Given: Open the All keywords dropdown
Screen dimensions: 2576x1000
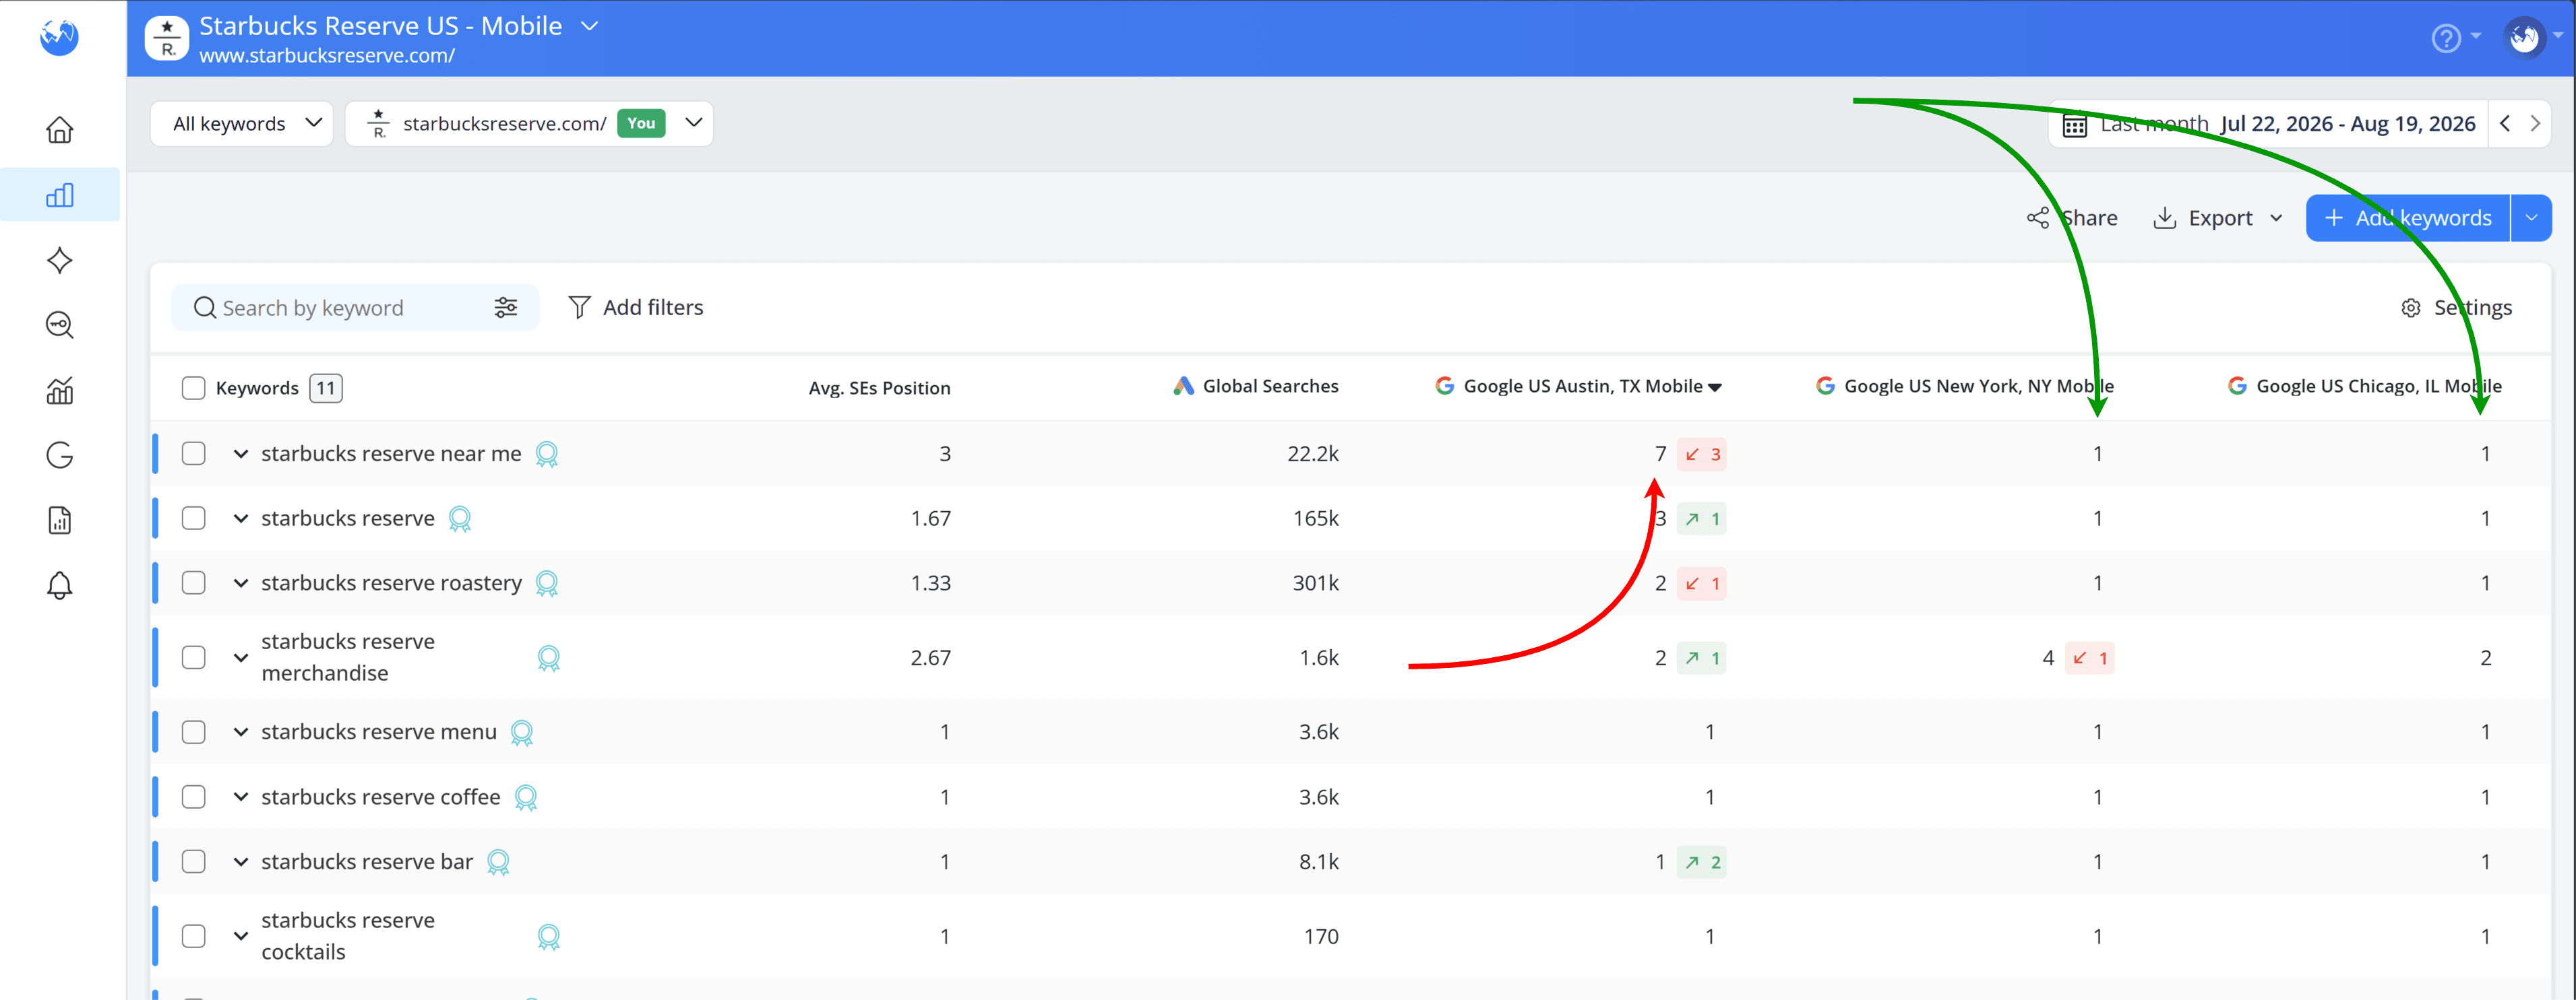Looking at the screenshot, I should click(x=242, y=124).
